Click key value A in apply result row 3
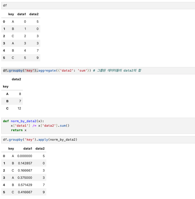 pyautogui.click(x=13, y=178)
